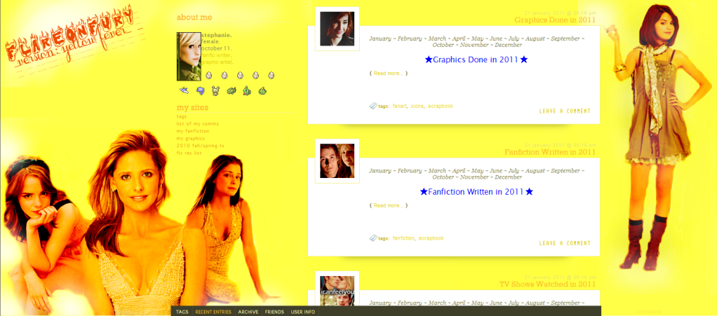Open ARCHIVE in bottom navigation bar
The image size is (717, 316).
[248, 312]
